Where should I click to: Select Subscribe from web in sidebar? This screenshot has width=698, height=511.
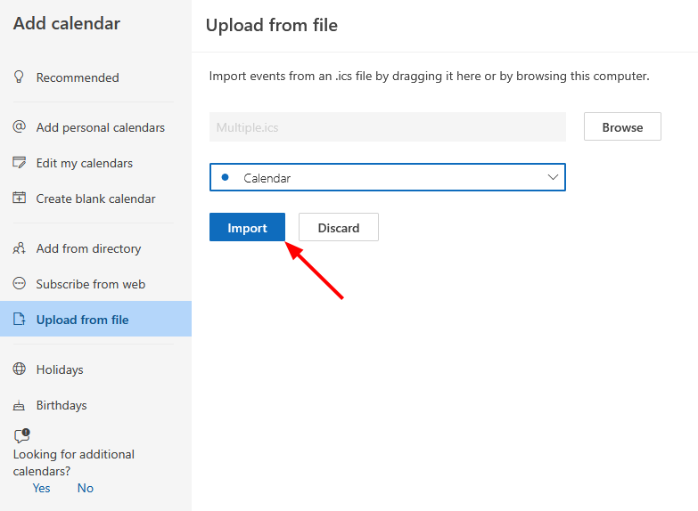pos(90,284)
